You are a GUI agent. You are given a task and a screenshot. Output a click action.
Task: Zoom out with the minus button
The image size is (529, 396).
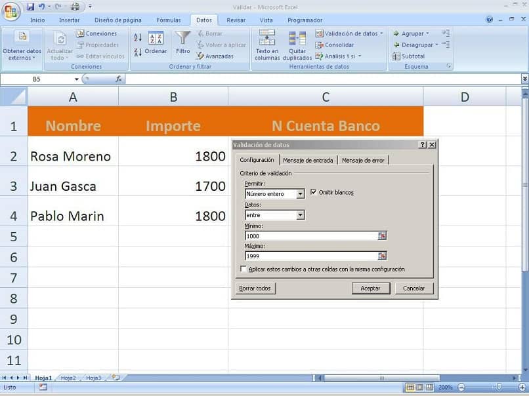(461, 387)
